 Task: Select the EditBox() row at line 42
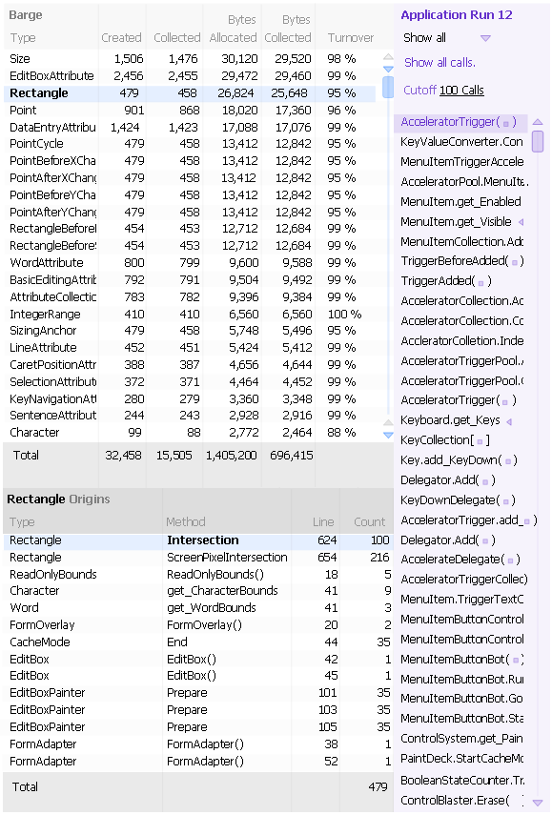pos(198,660)
